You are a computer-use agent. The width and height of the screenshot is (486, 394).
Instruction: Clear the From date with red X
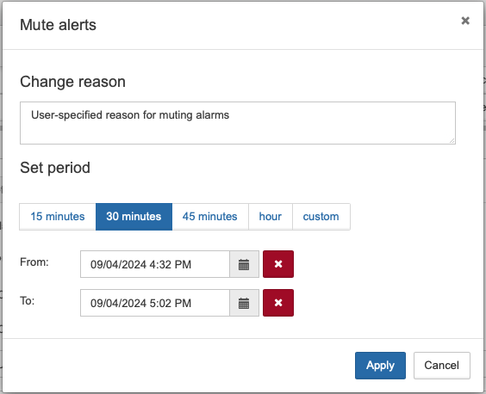coord(278,264)
